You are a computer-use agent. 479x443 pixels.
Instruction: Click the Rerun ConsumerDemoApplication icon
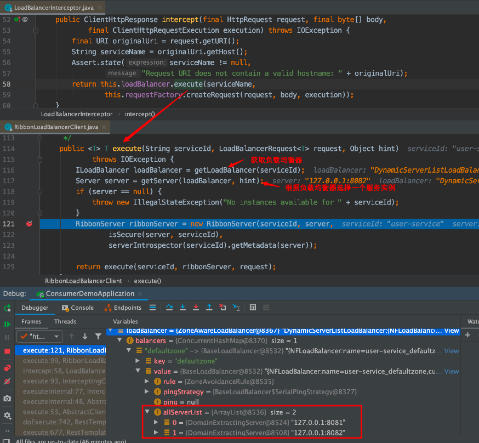(7, 308)
